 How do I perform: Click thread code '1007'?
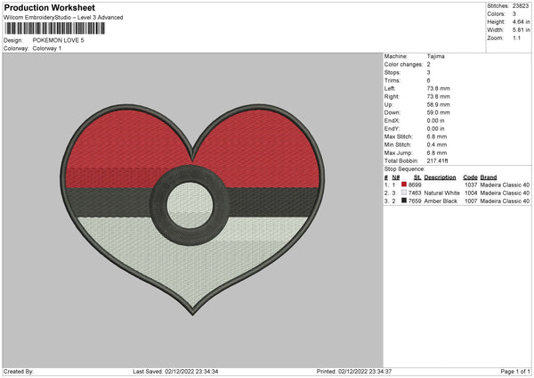click(471, 201)
